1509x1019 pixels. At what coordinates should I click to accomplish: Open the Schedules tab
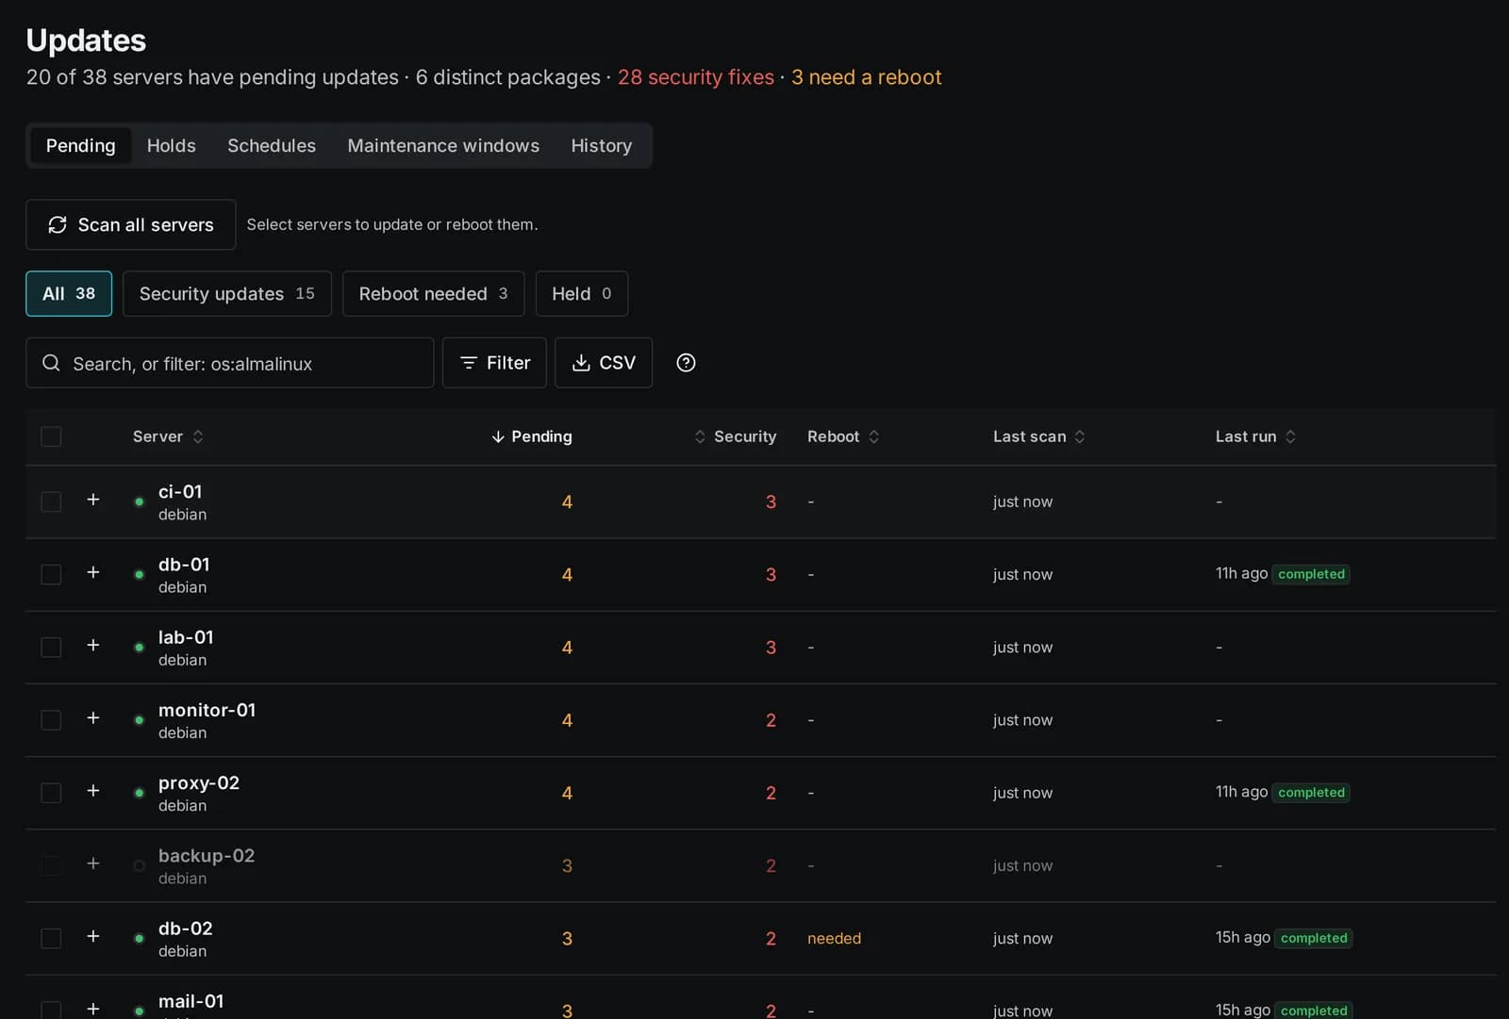click(272, 146)
